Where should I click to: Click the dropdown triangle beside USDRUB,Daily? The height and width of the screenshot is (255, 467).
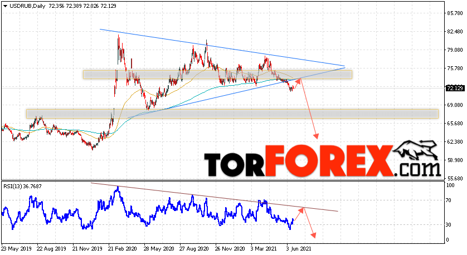(x=5, y=6)
